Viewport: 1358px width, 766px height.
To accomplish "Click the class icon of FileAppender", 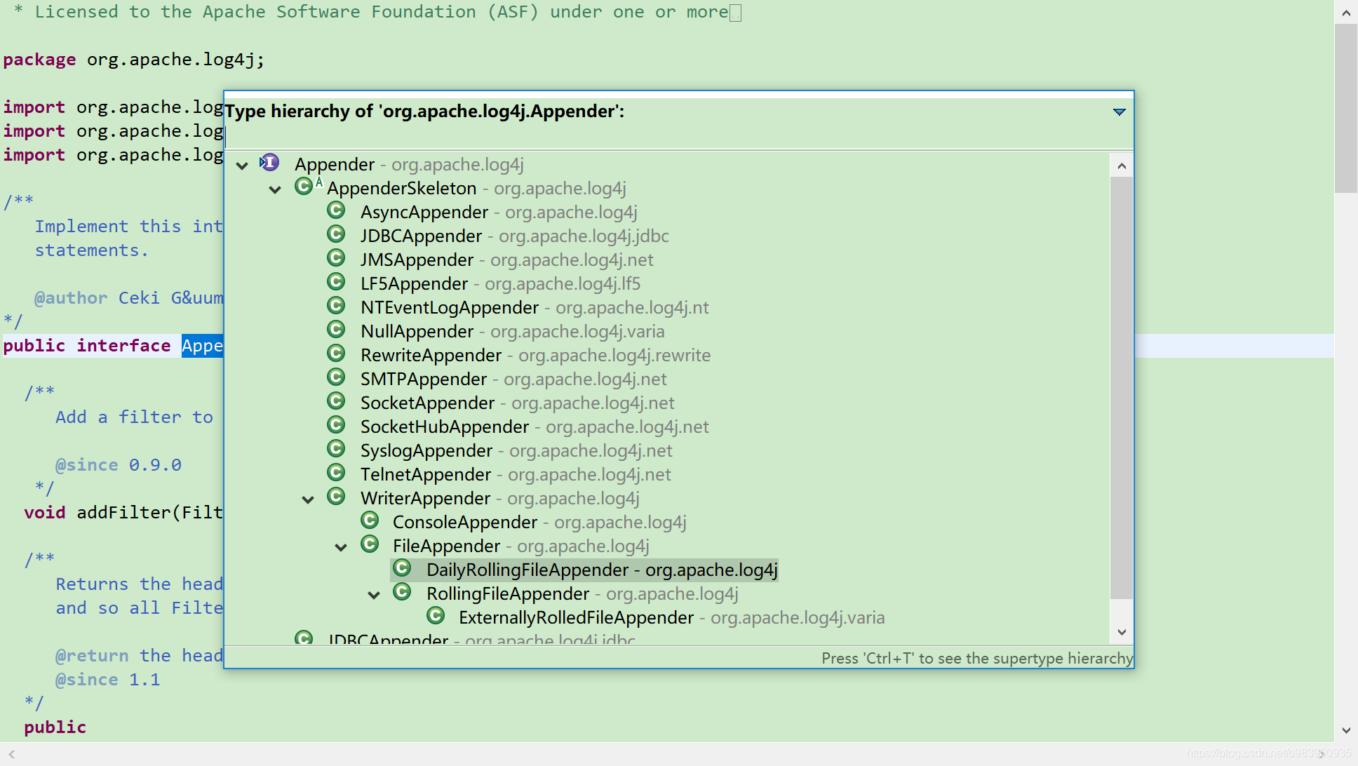I will [370, 544].
